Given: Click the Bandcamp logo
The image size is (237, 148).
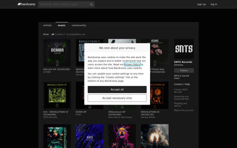Looking at the screenshot, I should click(x=26, y=4).
